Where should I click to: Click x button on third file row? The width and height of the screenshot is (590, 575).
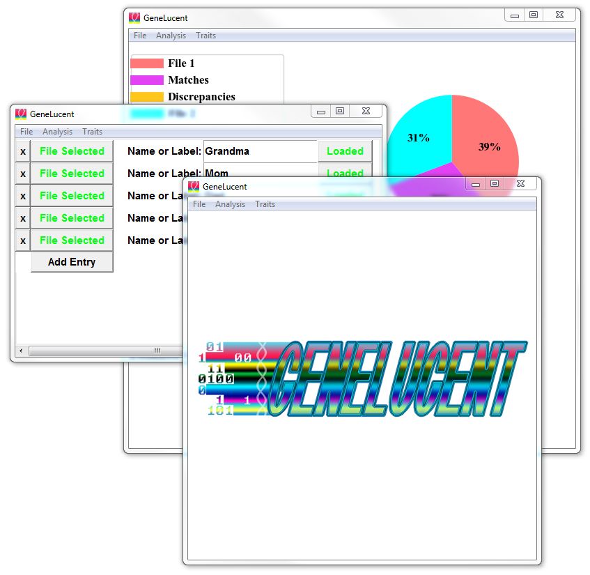(x=23, y=196)
